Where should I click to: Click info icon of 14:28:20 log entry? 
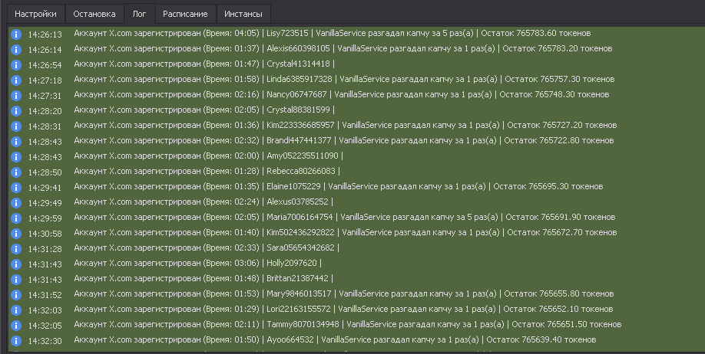pyautogui.click(x=16, y=111)
